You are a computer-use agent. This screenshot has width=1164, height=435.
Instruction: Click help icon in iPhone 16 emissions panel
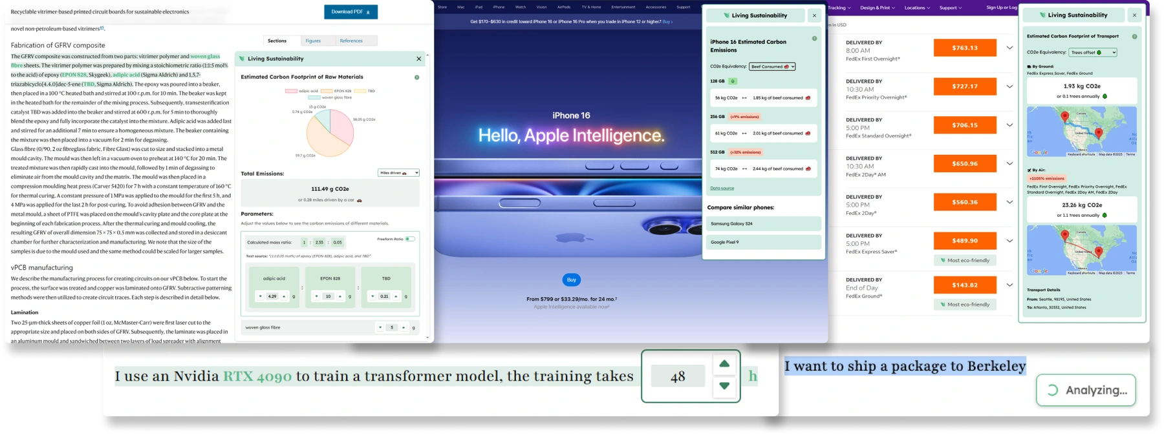pos(814,39)
